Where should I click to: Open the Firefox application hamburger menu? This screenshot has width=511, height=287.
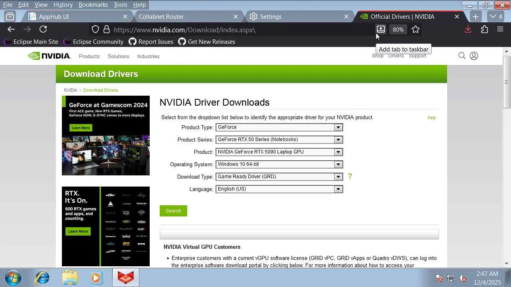tap(500, 29)
